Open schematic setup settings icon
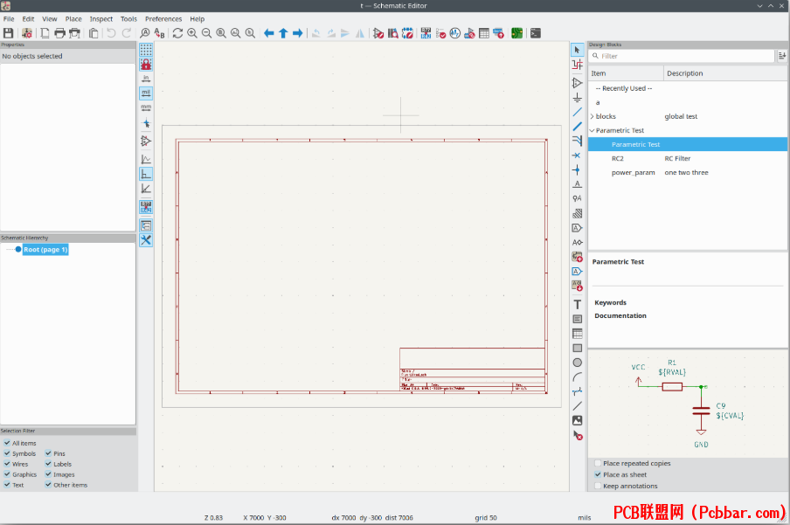The width and height of the screenshot is (790, 525). click(27, 33)
